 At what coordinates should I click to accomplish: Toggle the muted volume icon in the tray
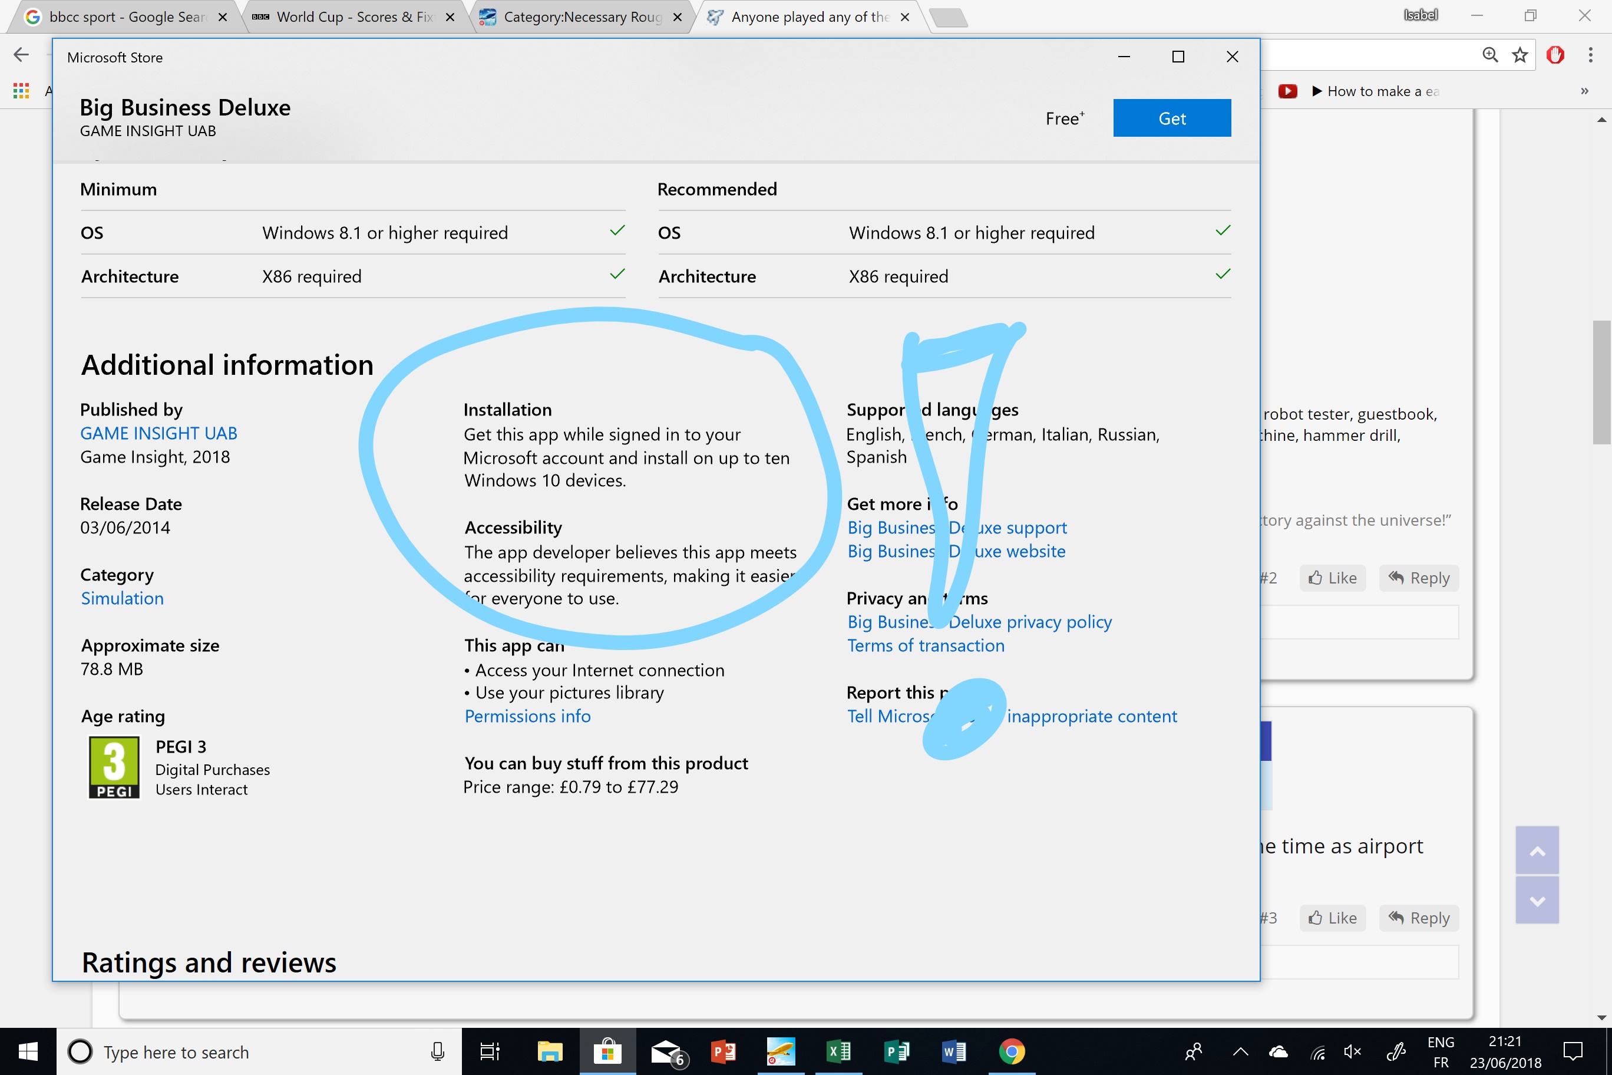tap(1352, 1051)
